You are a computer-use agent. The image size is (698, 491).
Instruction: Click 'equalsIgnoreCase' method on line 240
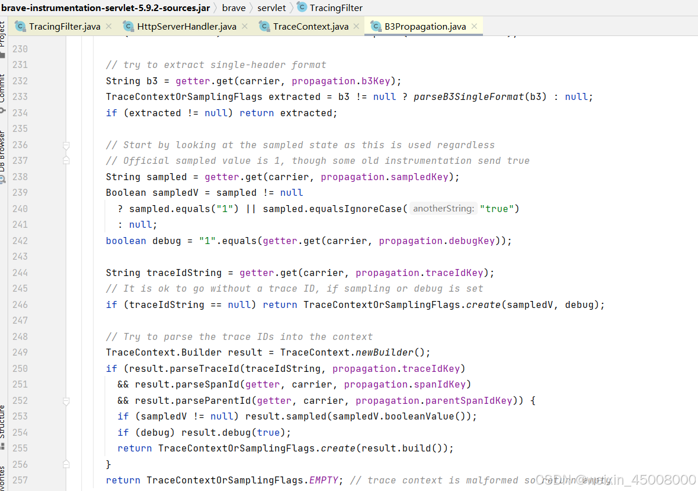tap(355, 209)
